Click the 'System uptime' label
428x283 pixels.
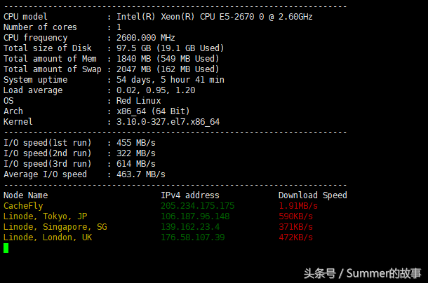click(x=36, y=80)
